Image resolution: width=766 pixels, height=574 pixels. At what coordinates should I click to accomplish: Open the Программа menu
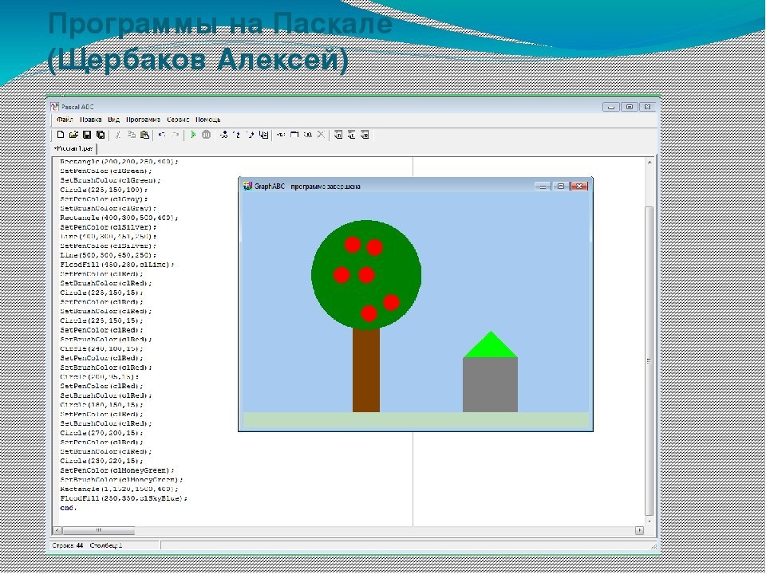(144, 120)
